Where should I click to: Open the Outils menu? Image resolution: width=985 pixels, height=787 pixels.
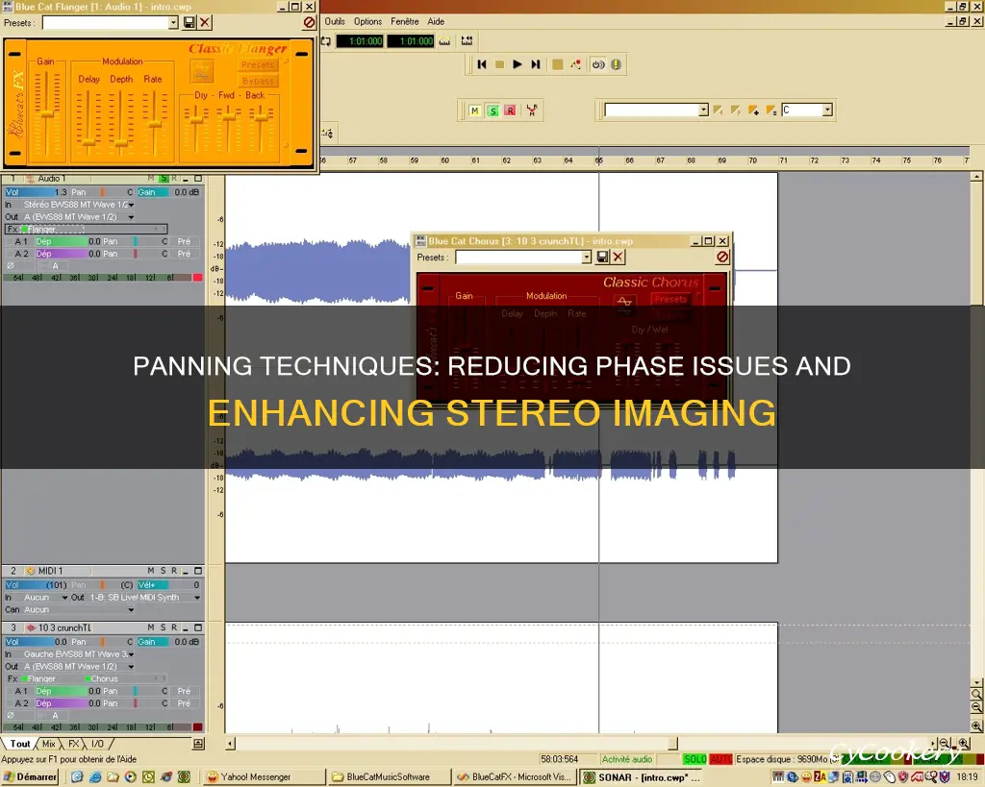pos(335,21)
